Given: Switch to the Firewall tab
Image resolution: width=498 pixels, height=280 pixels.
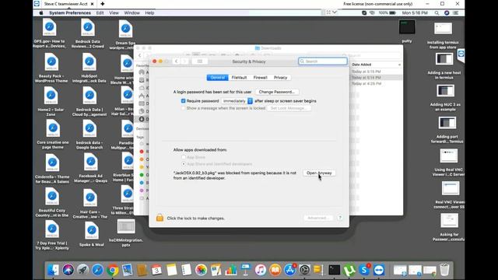Looking at the screenshot, I should (260, 78).
